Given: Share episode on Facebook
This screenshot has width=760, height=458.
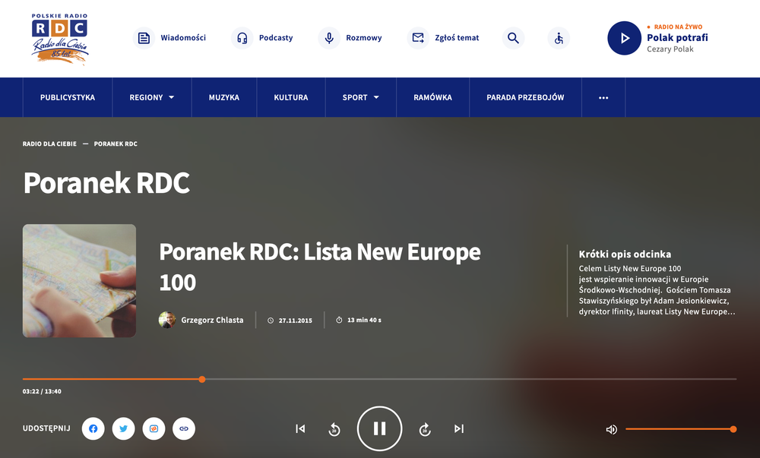Looking at the screenshot, I should 93,428.
